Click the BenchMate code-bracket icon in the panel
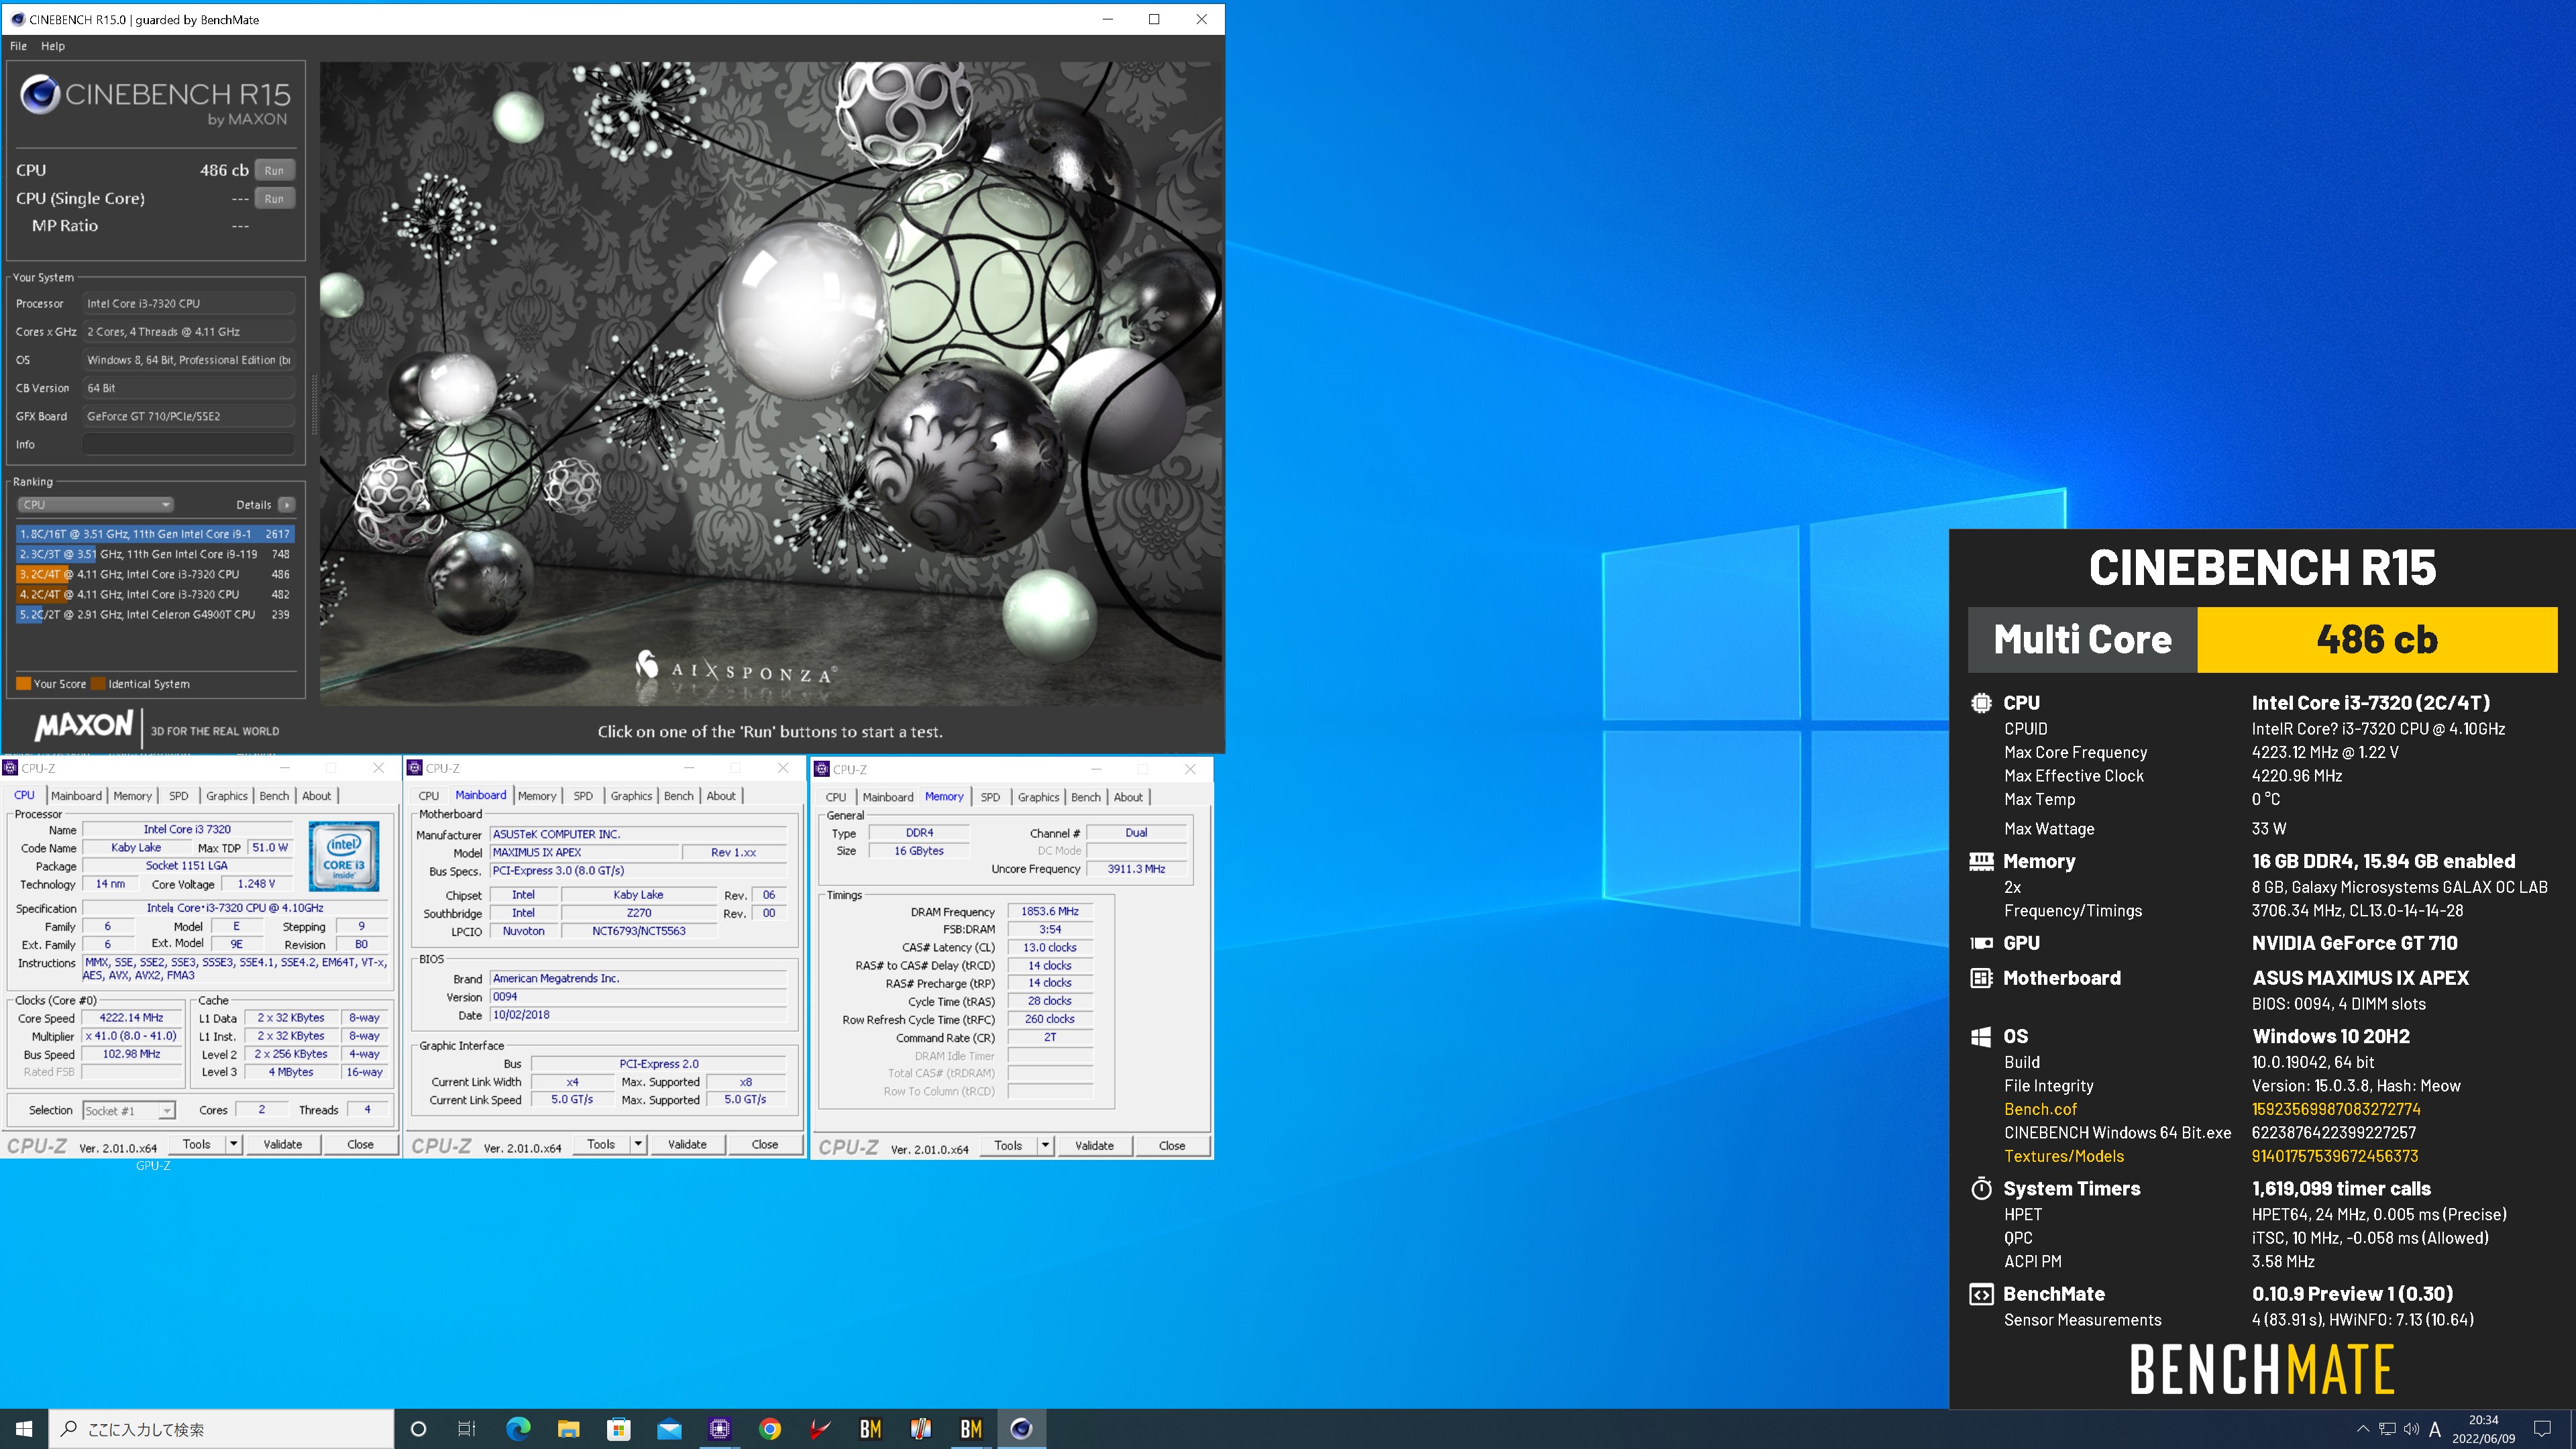The width and height of the screenshot is (2576, 1449). tap(1980, 1294)
